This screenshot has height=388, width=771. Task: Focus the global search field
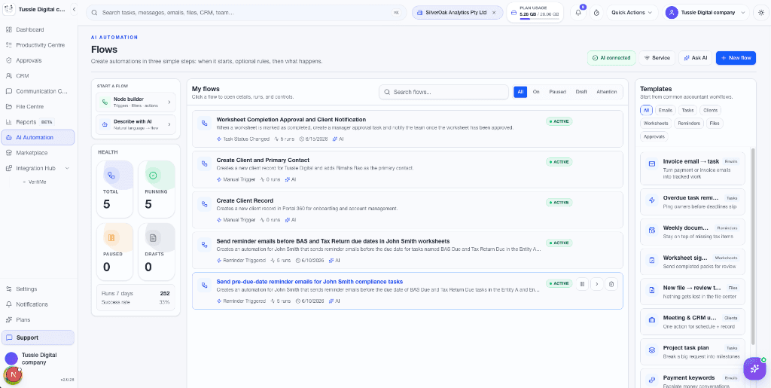246,13
